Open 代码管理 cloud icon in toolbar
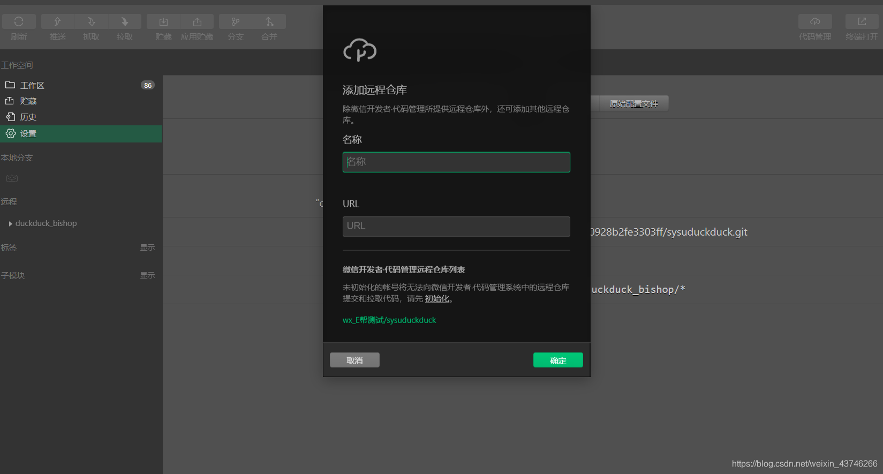This screenshot has height=474, width=883. pos(815,21)
